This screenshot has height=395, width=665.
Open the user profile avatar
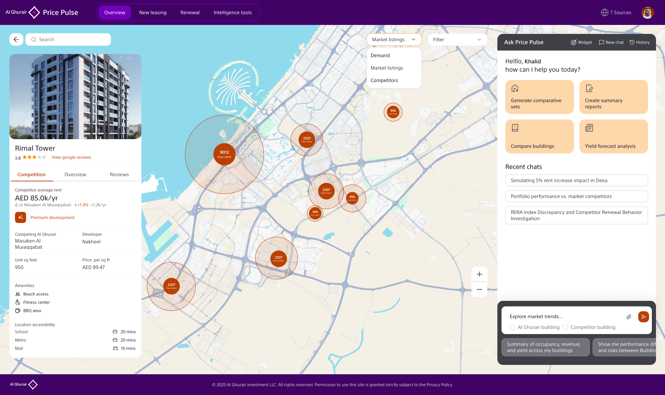click(647, 12)
